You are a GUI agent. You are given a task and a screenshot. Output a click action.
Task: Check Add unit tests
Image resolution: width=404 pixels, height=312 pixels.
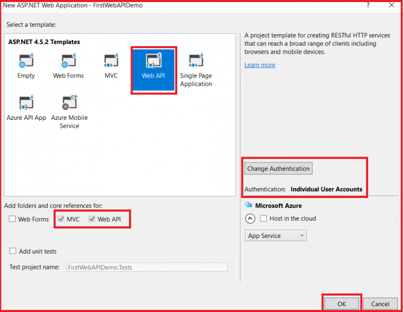pyautogui.click(x=13, y=251)
